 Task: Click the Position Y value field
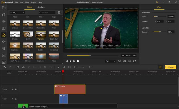point(171,21)
